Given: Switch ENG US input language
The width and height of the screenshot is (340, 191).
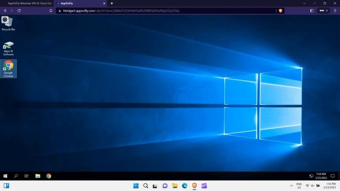Looking at the screenshot, I should point(299,186).
